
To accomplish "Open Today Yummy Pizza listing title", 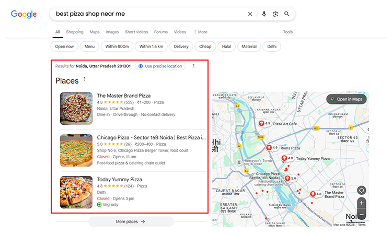I will [120, 180].
